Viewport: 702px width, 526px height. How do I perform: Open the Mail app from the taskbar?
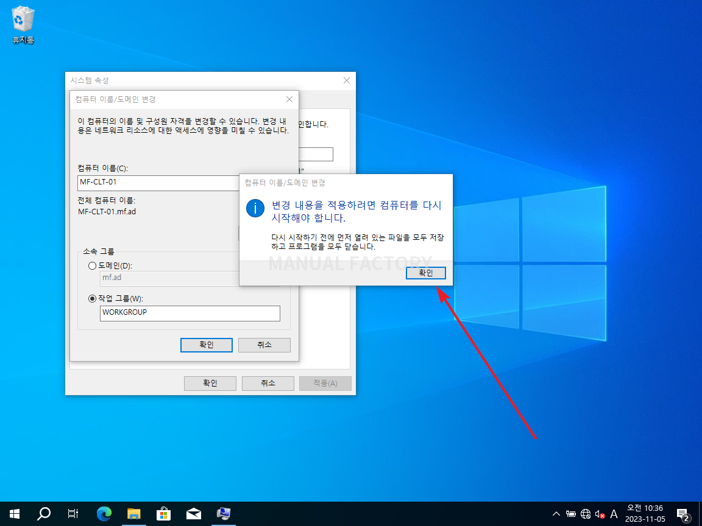(x=193, y=514)
